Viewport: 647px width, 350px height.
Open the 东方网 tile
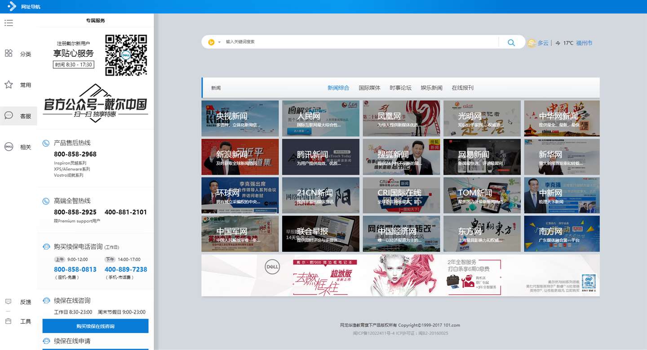[482, 234]
